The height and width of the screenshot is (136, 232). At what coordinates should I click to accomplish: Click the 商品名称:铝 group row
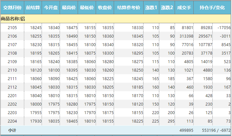coord(13,19)
